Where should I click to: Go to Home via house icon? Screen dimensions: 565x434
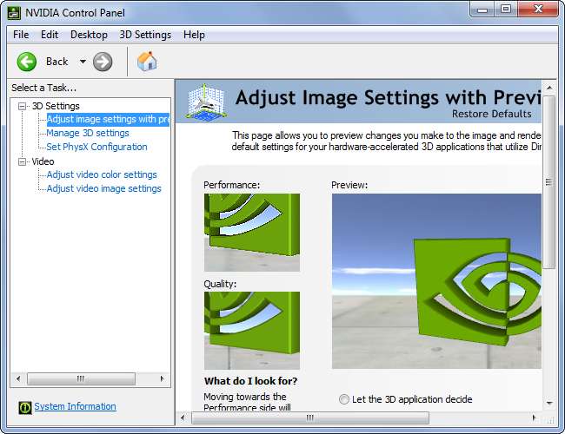[x=147, y=61]
